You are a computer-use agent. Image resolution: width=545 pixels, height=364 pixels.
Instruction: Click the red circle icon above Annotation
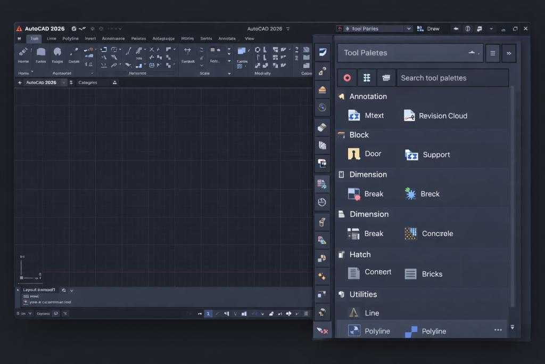click(347, 78)
